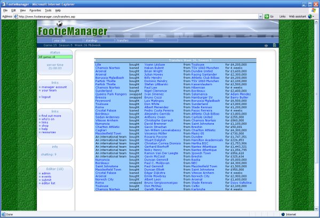Open player 'Gareth Ward' link
Screen dimensions: 320x218
(x=154, y=189)
